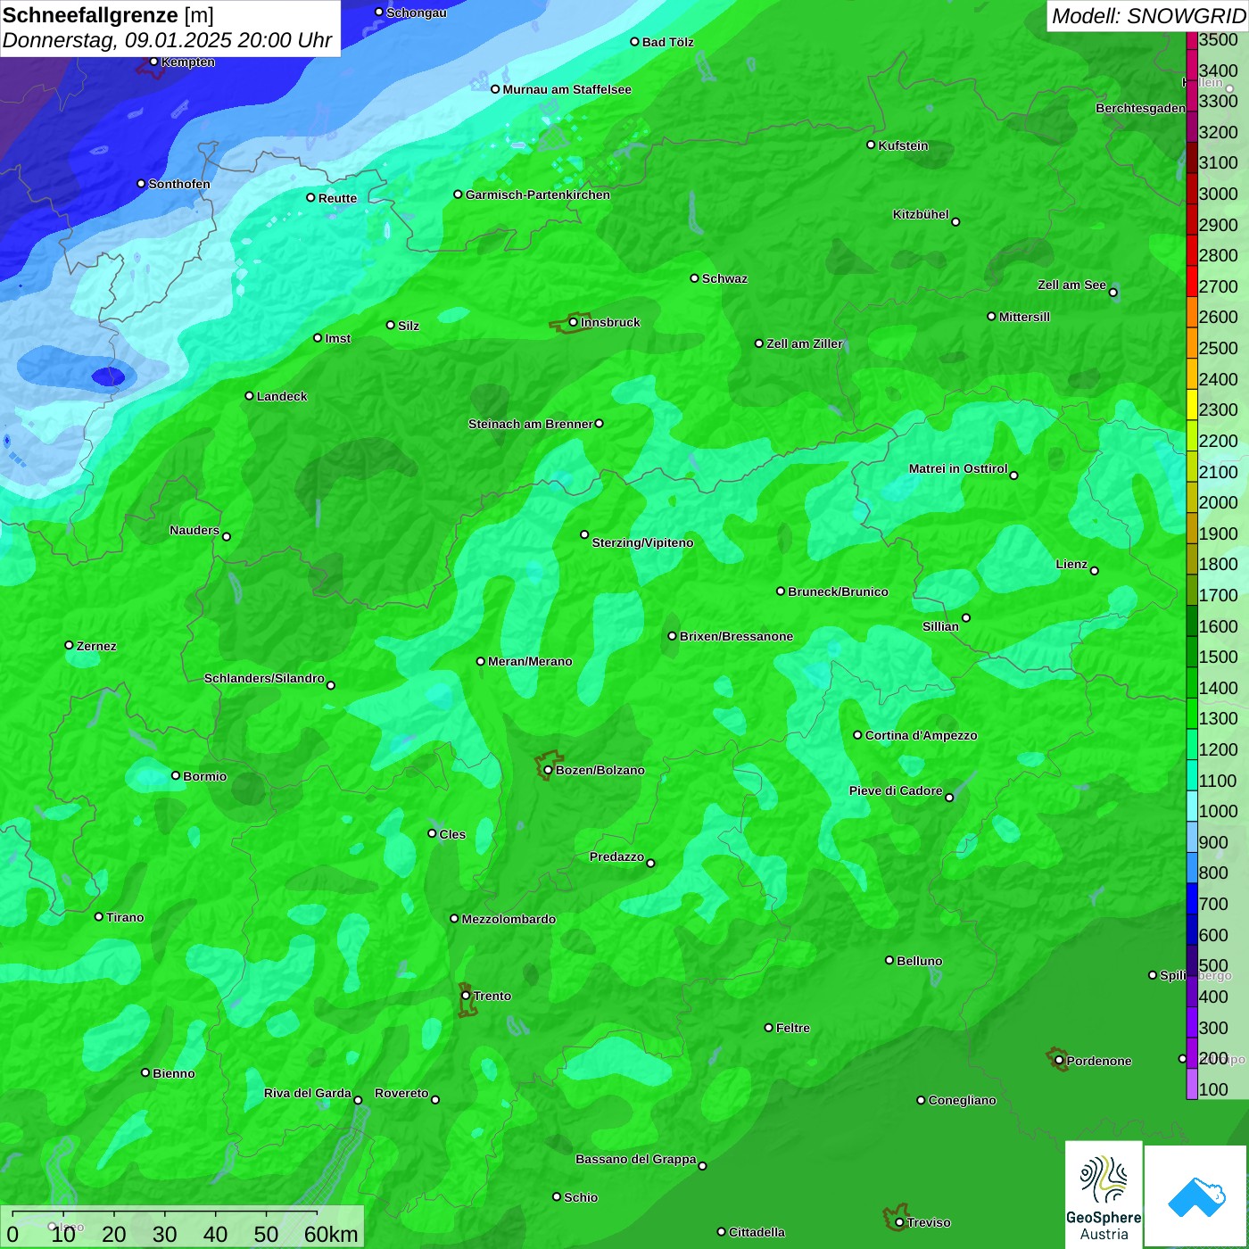Screen dimensions: 1249x1249
Task: Click the Zell am See marker dot
Action: click(1113, 293)
